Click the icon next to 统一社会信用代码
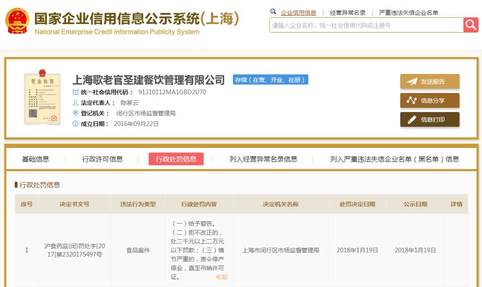482x287 pixels. (75, 92)
